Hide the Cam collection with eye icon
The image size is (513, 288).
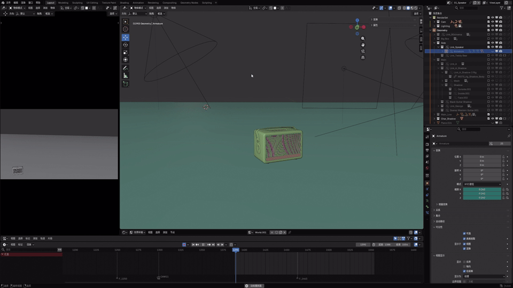(492, 22)
